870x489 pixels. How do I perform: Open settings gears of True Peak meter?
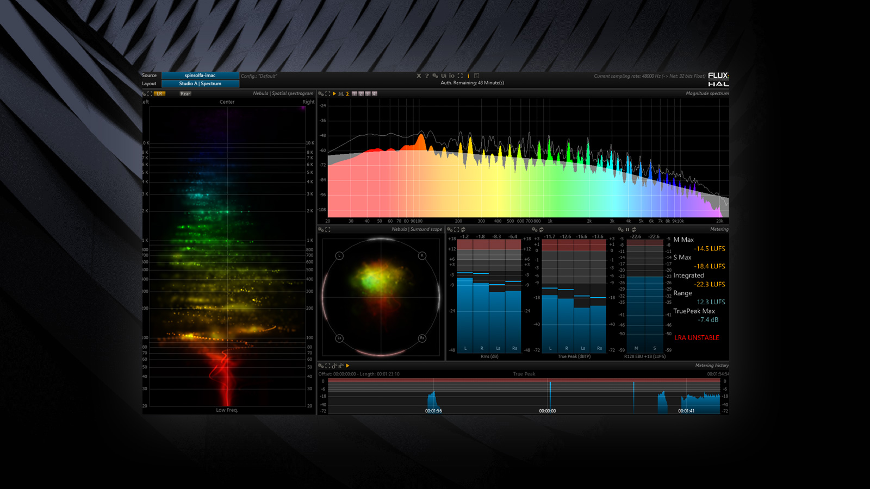(x=535, y=229)
